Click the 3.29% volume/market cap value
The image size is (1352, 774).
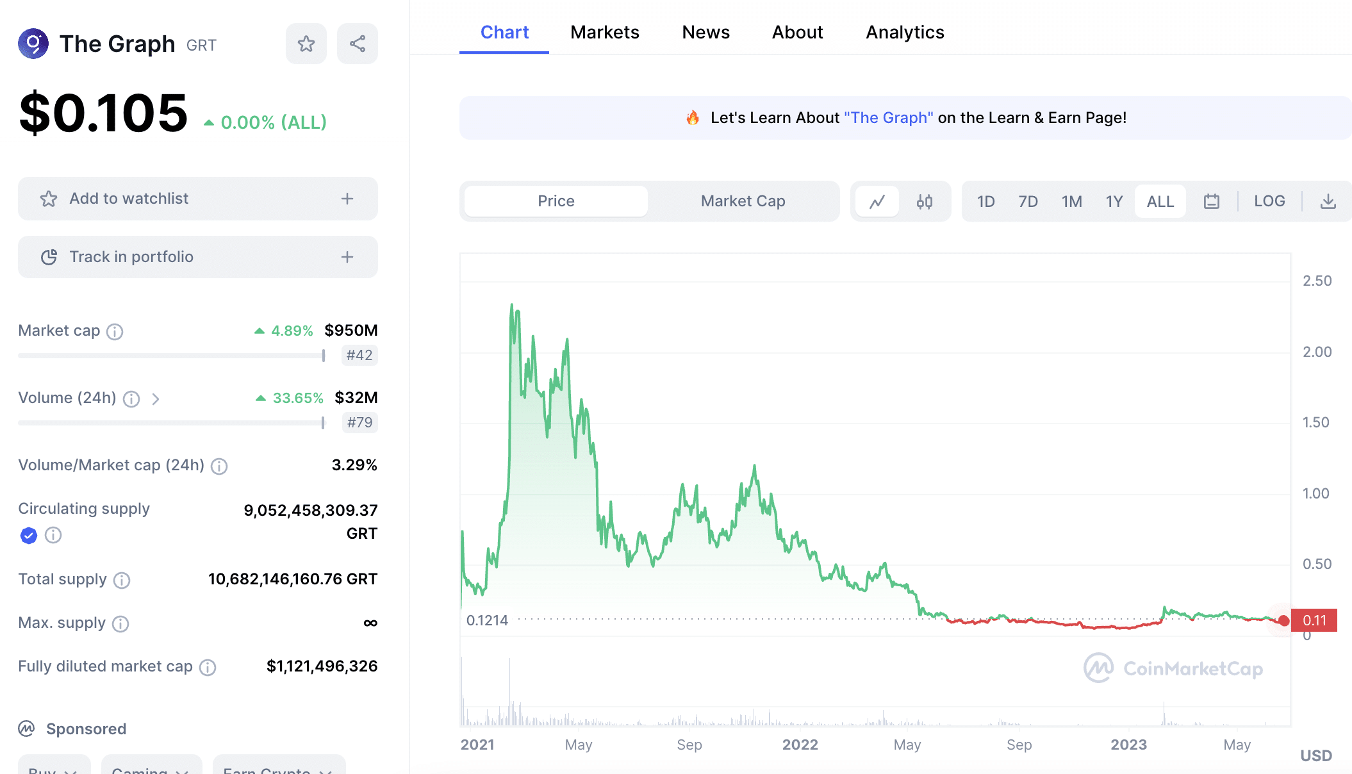(x=354, y=465)
